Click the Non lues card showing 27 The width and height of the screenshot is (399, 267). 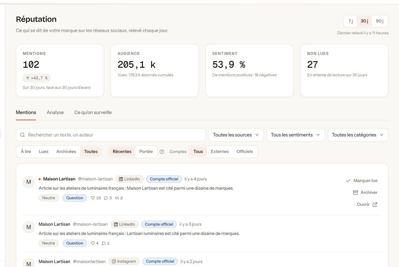[x=344, y=71]
